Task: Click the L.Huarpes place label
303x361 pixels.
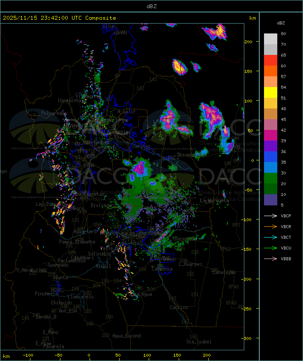Action: (x=190, y=264)
